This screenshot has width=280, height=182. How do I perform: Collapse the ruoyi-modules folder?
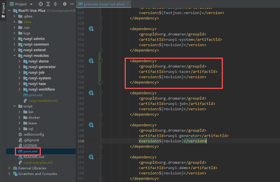point(14,55)
